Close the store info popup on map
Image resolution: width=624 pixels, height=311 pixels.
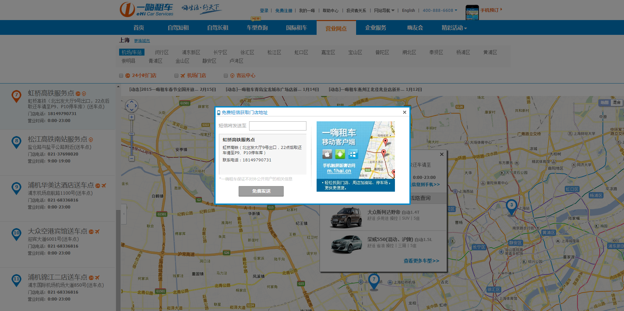pyautogui.click(x=442, y=154)
